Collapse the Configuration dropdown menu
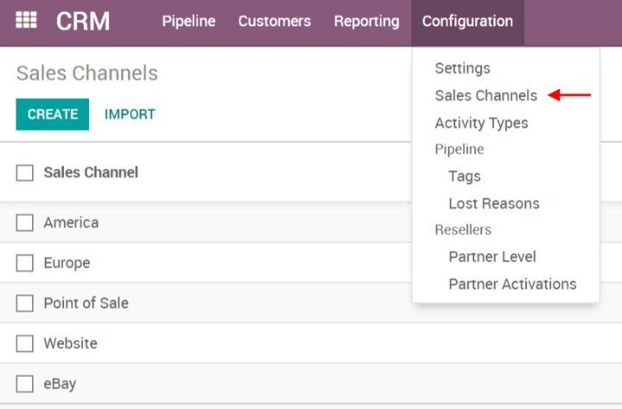The height and width of the screenshot is (409, 622). 466,22
